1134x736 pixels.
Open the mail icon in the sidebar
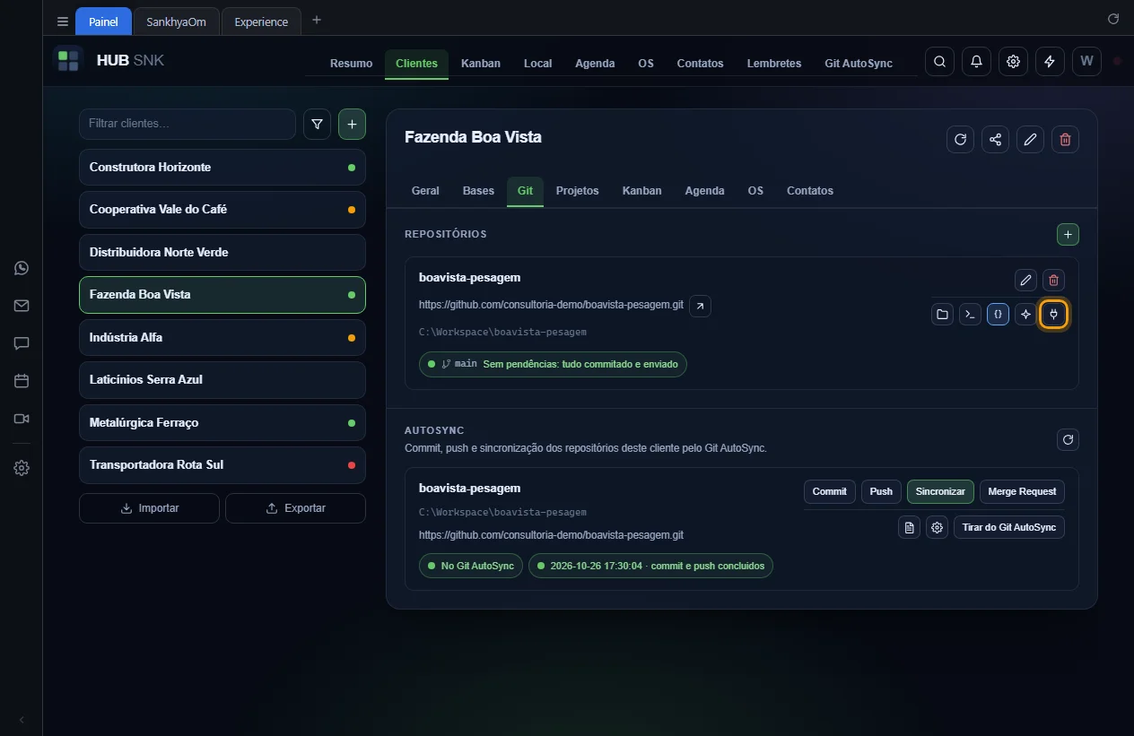click(22, 306)
